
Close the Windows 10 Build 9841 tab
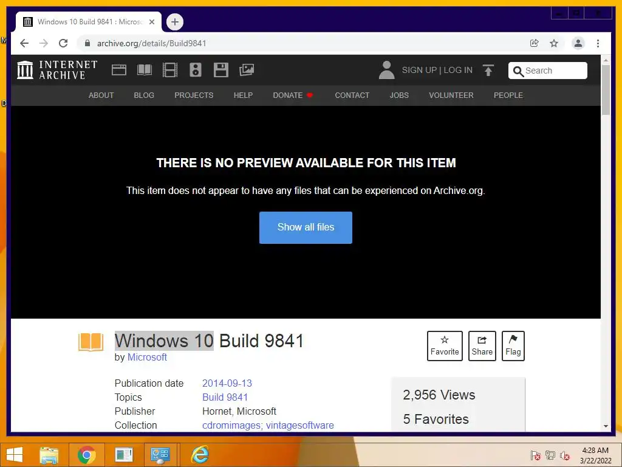click(151, 22)
